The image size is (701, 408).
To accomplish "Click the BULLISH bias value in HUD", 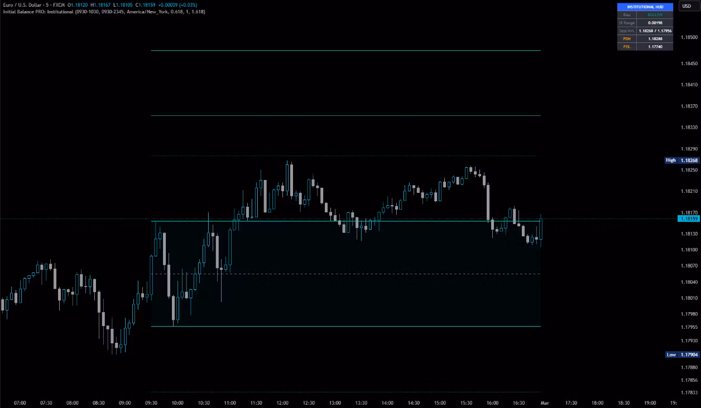I will click(655, 15).
